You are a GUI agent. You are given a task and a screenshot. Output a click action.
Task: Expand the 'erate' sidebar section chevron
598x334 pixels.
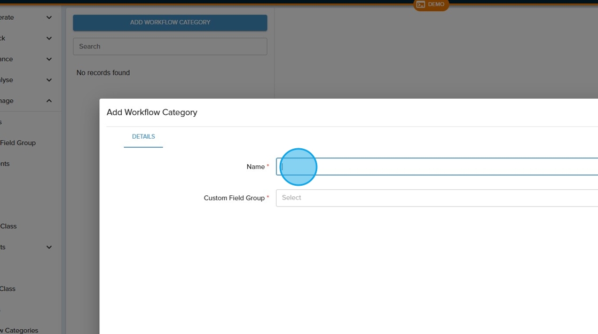[x=49, y=18]
